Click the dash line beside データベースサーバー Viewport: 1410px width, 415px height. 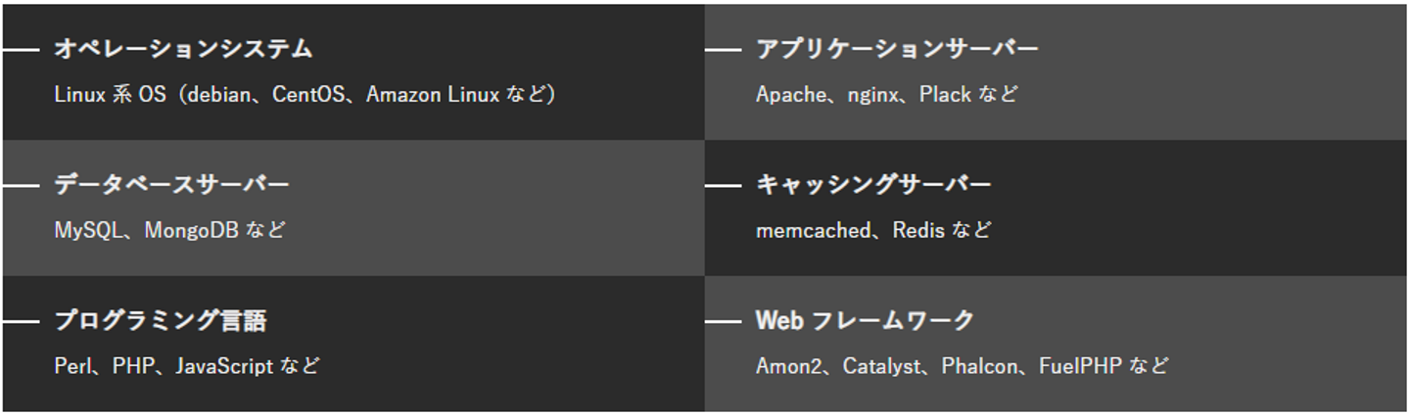[x=20, y=185]
